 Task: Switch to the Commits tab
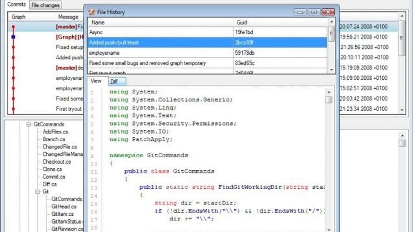(16, 5)
